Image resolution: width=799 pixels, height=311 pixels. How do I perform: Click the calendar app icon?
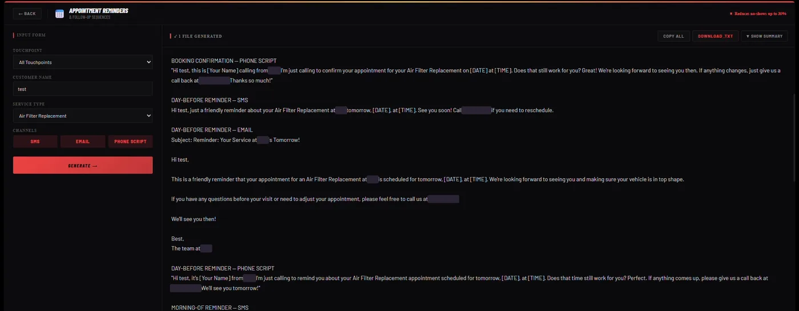(59, 14)
